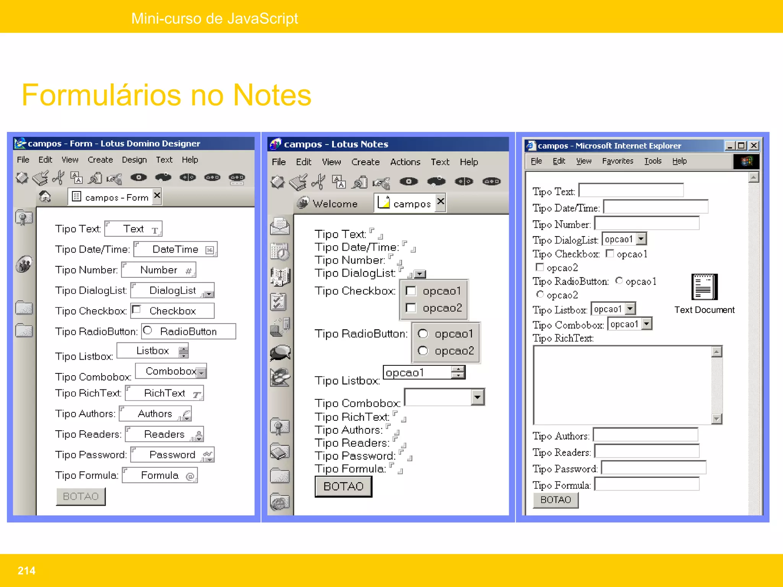
Task: Check opcao1 checkbox in Lotus Notes form
Action: pyautogui.click(x=411, y=291)
